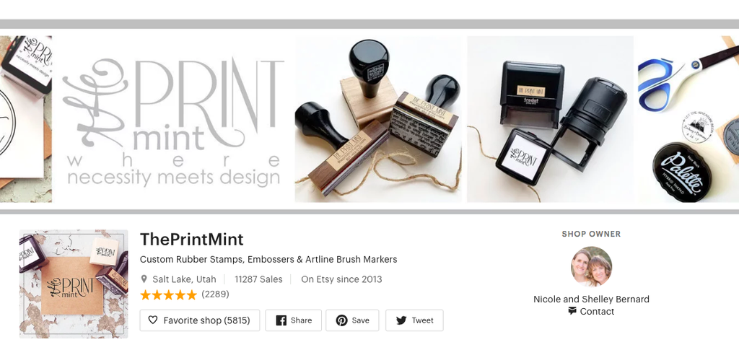Click the Twitter bird icon on Tweet

click(x=401, y=320)
